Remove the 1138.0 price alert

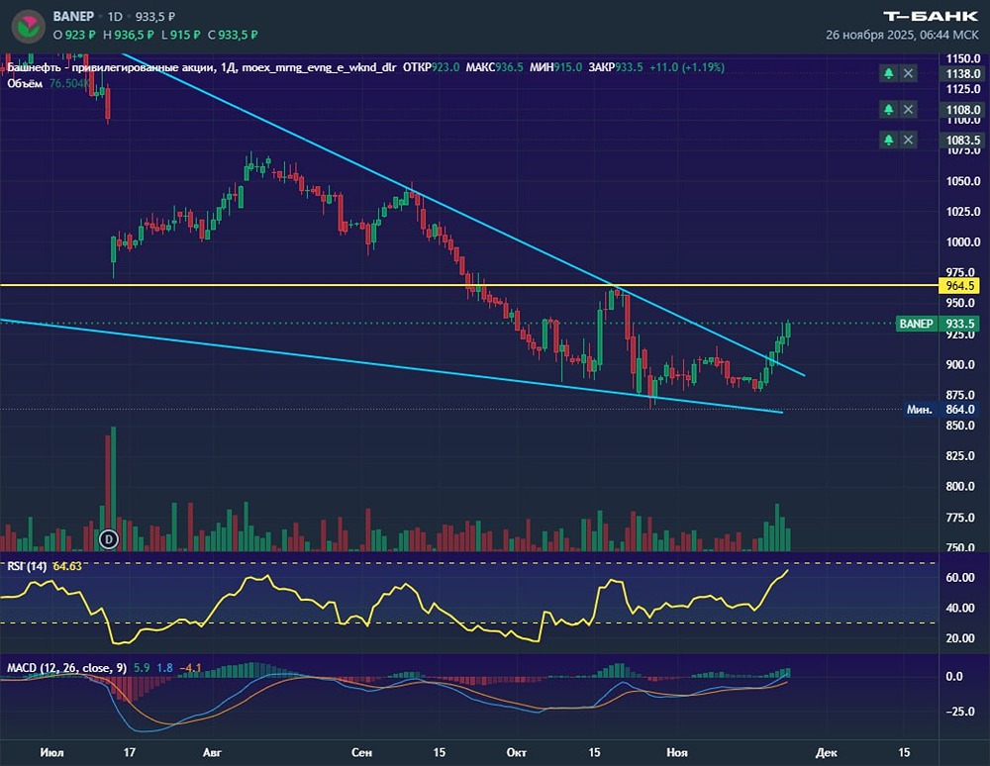click(x=908, y=73)
